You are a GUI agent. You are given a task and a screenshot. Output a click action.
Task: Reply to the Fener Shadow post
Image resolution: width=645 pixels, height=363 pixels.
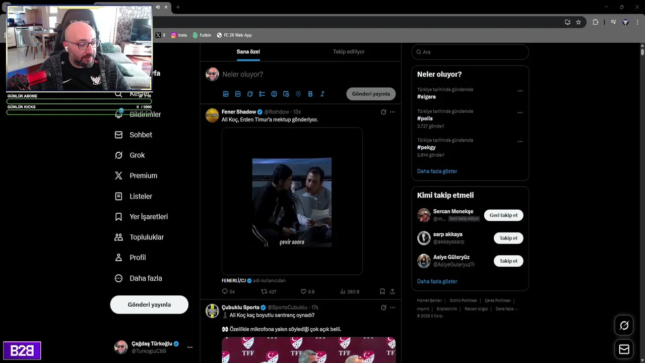pyautogui.click(x=228, y=291)
